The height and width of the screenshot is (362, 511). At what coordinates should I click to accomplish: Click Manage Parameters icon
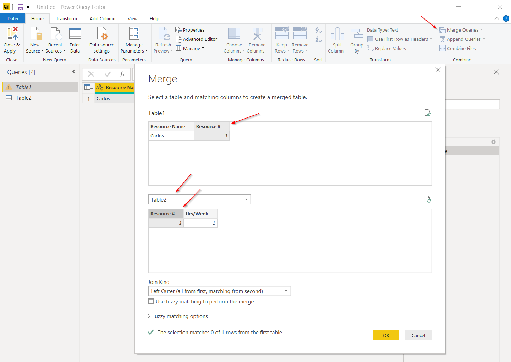click(134, 34)
